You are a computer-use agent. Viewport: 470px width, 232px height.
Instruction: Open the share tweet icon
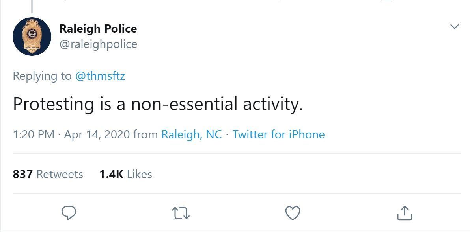(404, 213)
